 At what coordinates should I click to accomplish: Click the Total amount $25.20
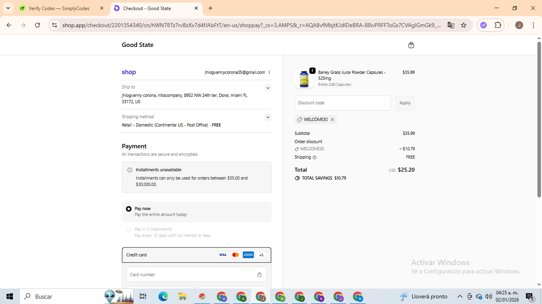coord(406,170)
